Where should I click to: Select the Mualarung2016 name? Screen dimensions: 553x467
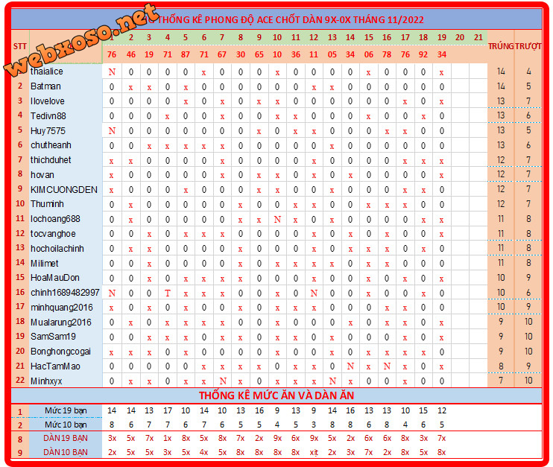pos(60,323)
